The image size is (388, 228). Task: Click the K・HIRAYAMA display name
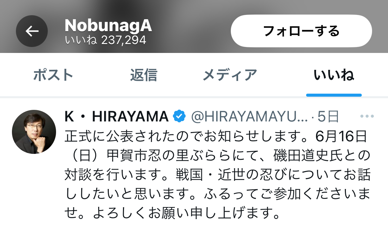pos(116,116)
